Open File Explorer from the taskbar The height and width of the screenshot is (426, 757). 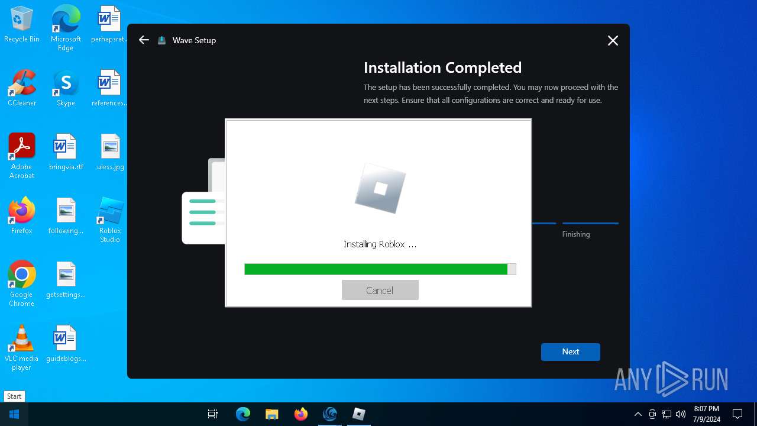[272, 414]
